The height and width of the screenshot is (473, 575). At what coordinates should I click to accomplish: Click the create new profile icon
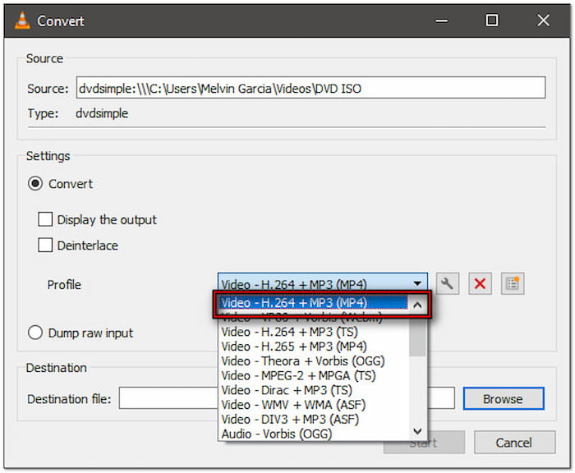513,284
